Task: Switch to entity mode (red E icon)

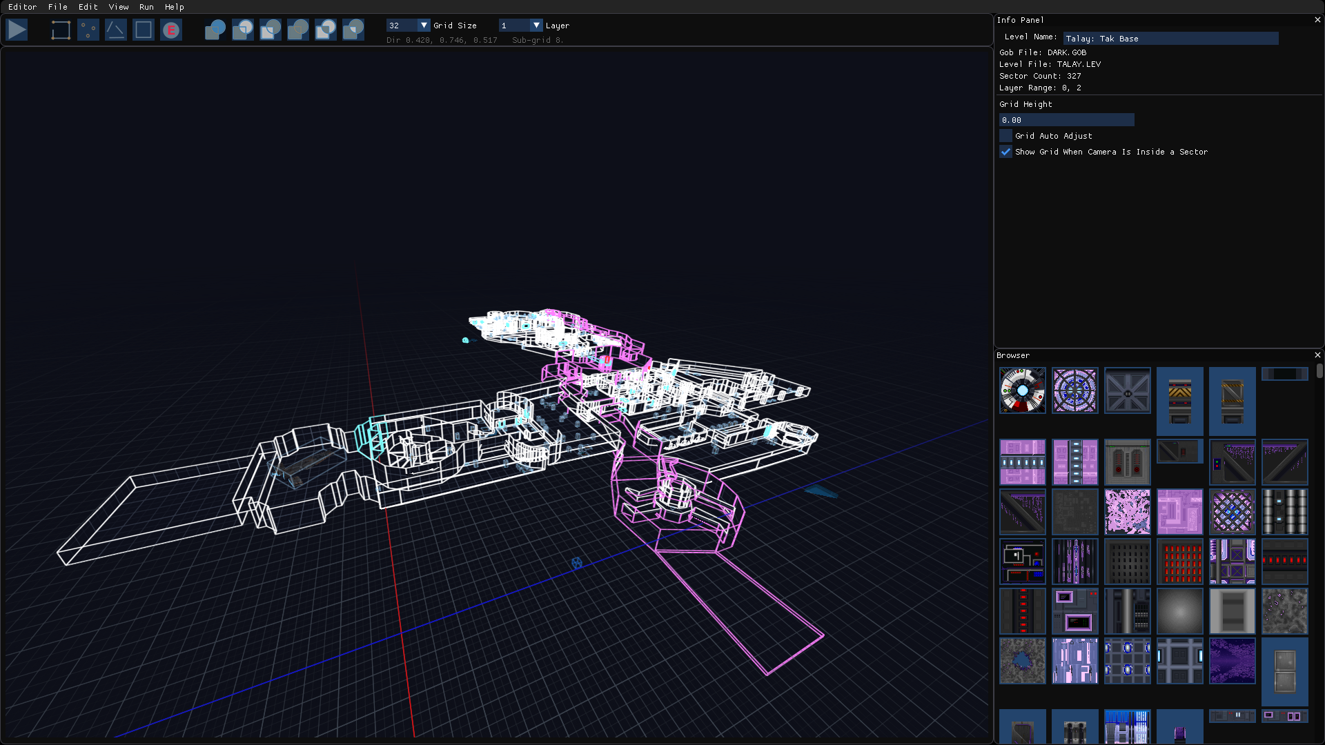Action: pos(171,30)
